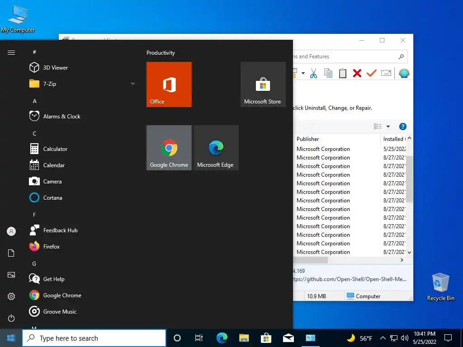
Task: Click the Email toolbar icon
Action: pos(386,73)
